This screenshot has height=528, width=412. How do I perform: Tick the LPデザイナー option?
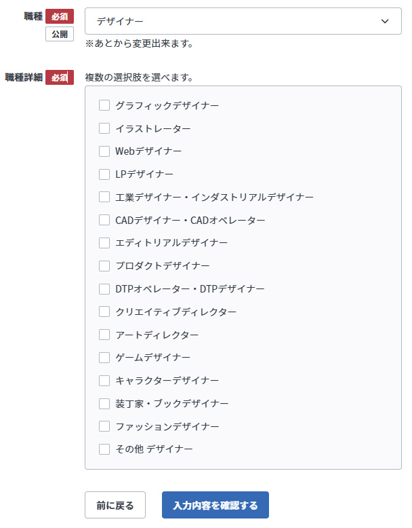(104, 174)
